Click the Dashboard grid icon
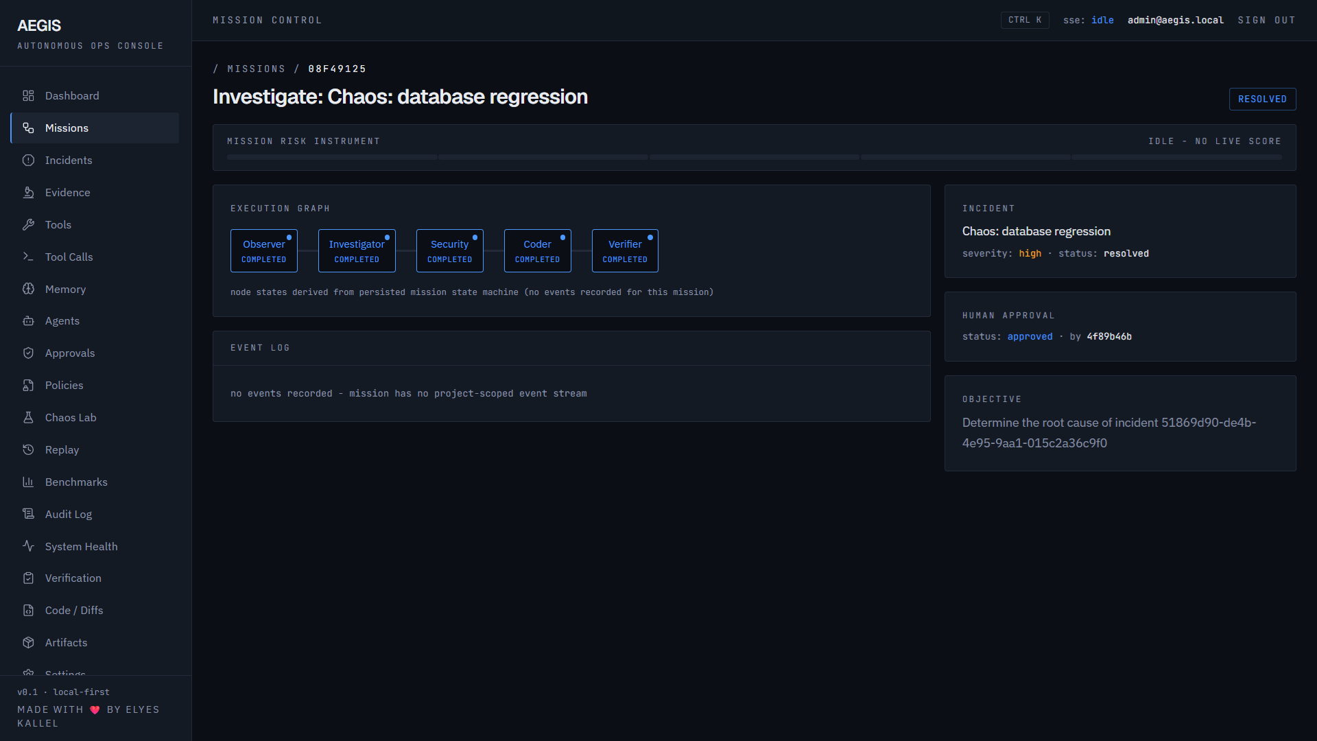Viewport: 1317px width, 741px height. (28, 96)
